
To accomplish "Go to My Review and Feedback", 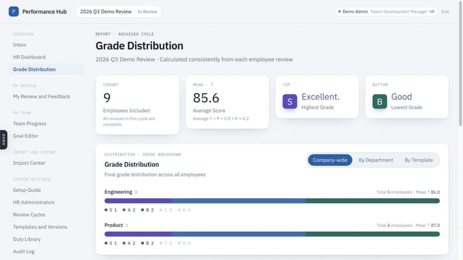I will [x=41, y=96].
